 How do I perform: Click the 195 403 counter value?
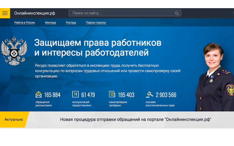point(126,95)
